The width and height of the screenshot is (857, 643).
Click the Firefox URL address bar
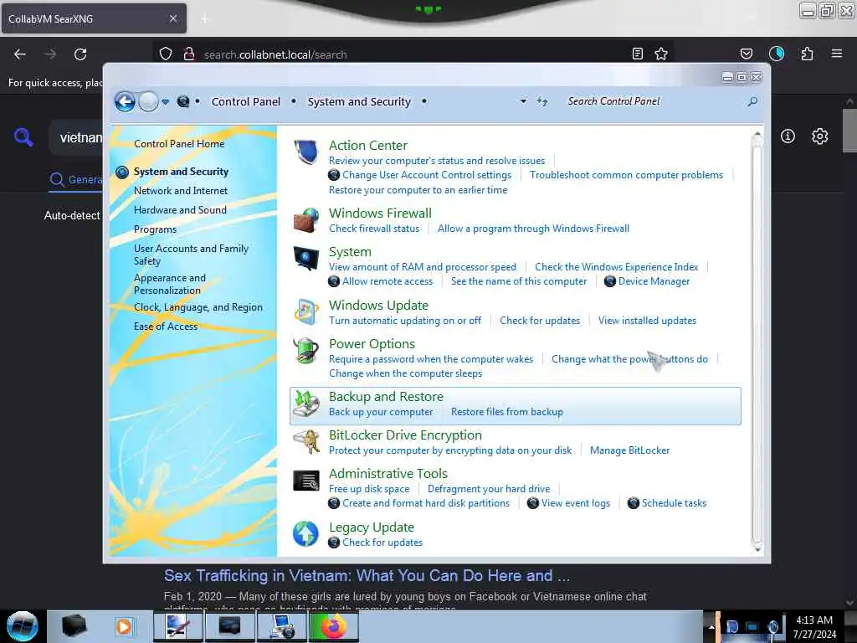tap(415, 54)
